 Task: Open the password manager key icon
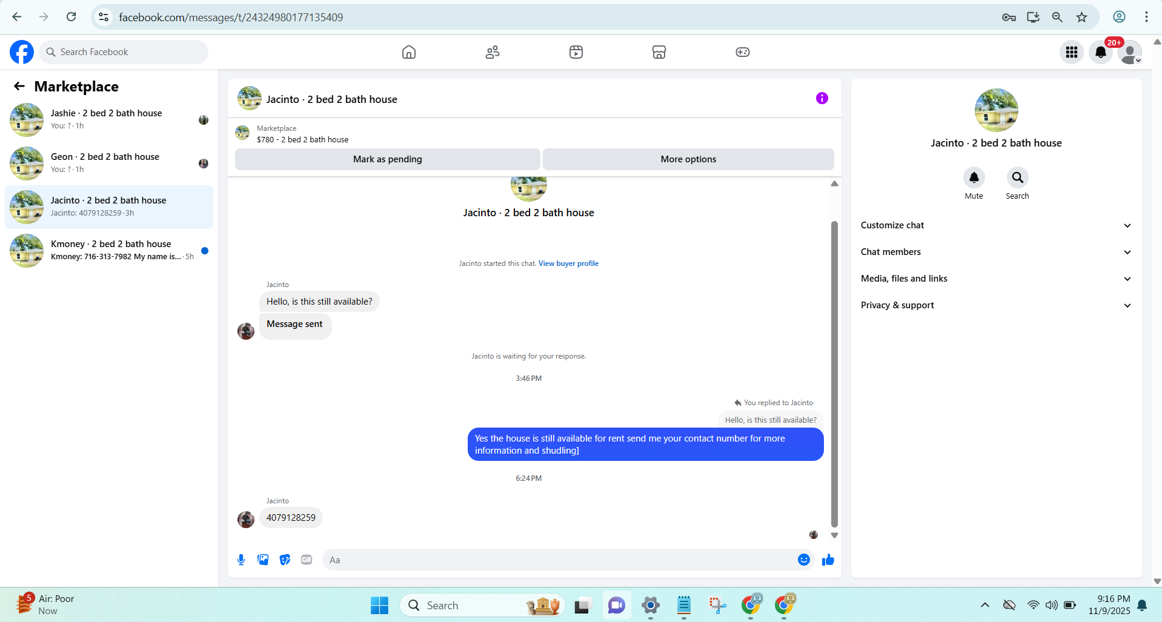coord(1009,17)
